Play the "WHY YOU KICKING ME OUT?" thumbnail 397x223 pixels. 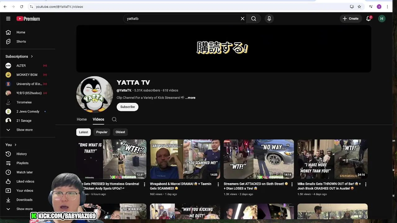point(185,211)
